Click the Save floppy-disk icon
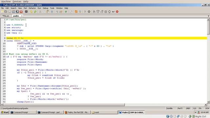 tap(10, 12)
